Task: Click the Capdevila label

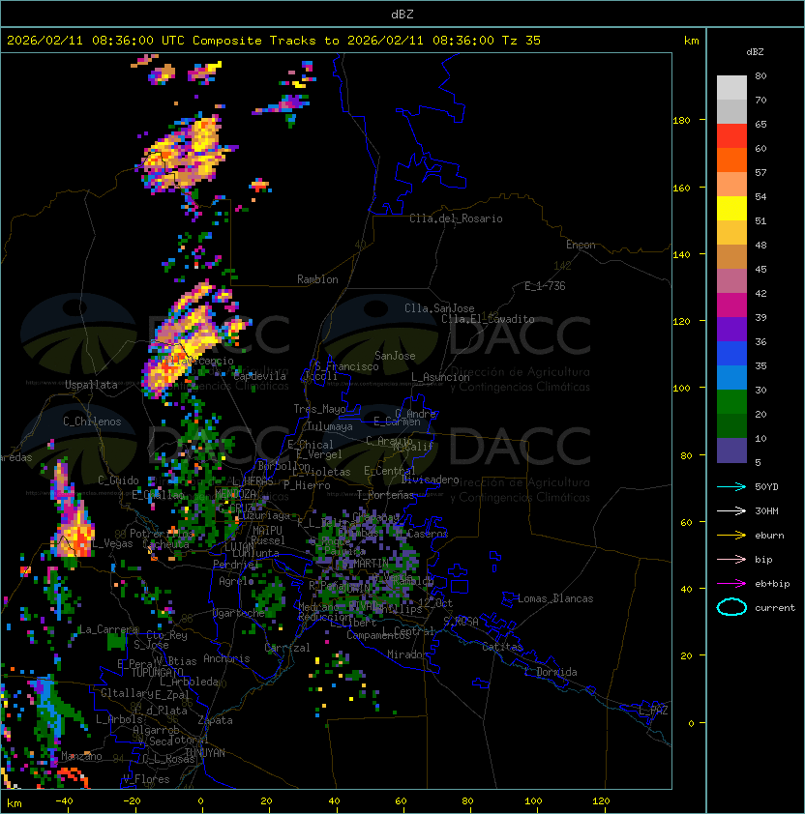Action: coord(260,376)
